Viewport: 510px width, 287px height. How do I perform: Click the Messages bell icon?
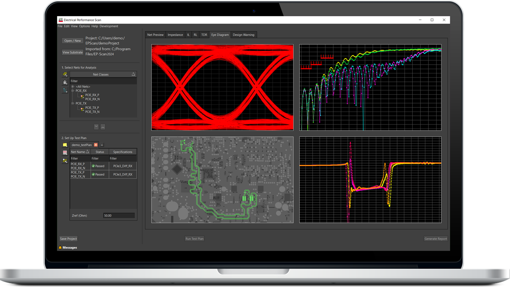pyautogui.click(x=60, y=247)
